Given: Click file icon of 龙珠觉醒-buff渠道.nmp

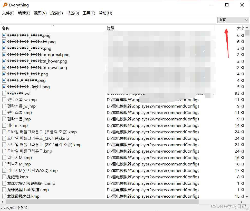Looking at the screenshot, I should point(4,190).
